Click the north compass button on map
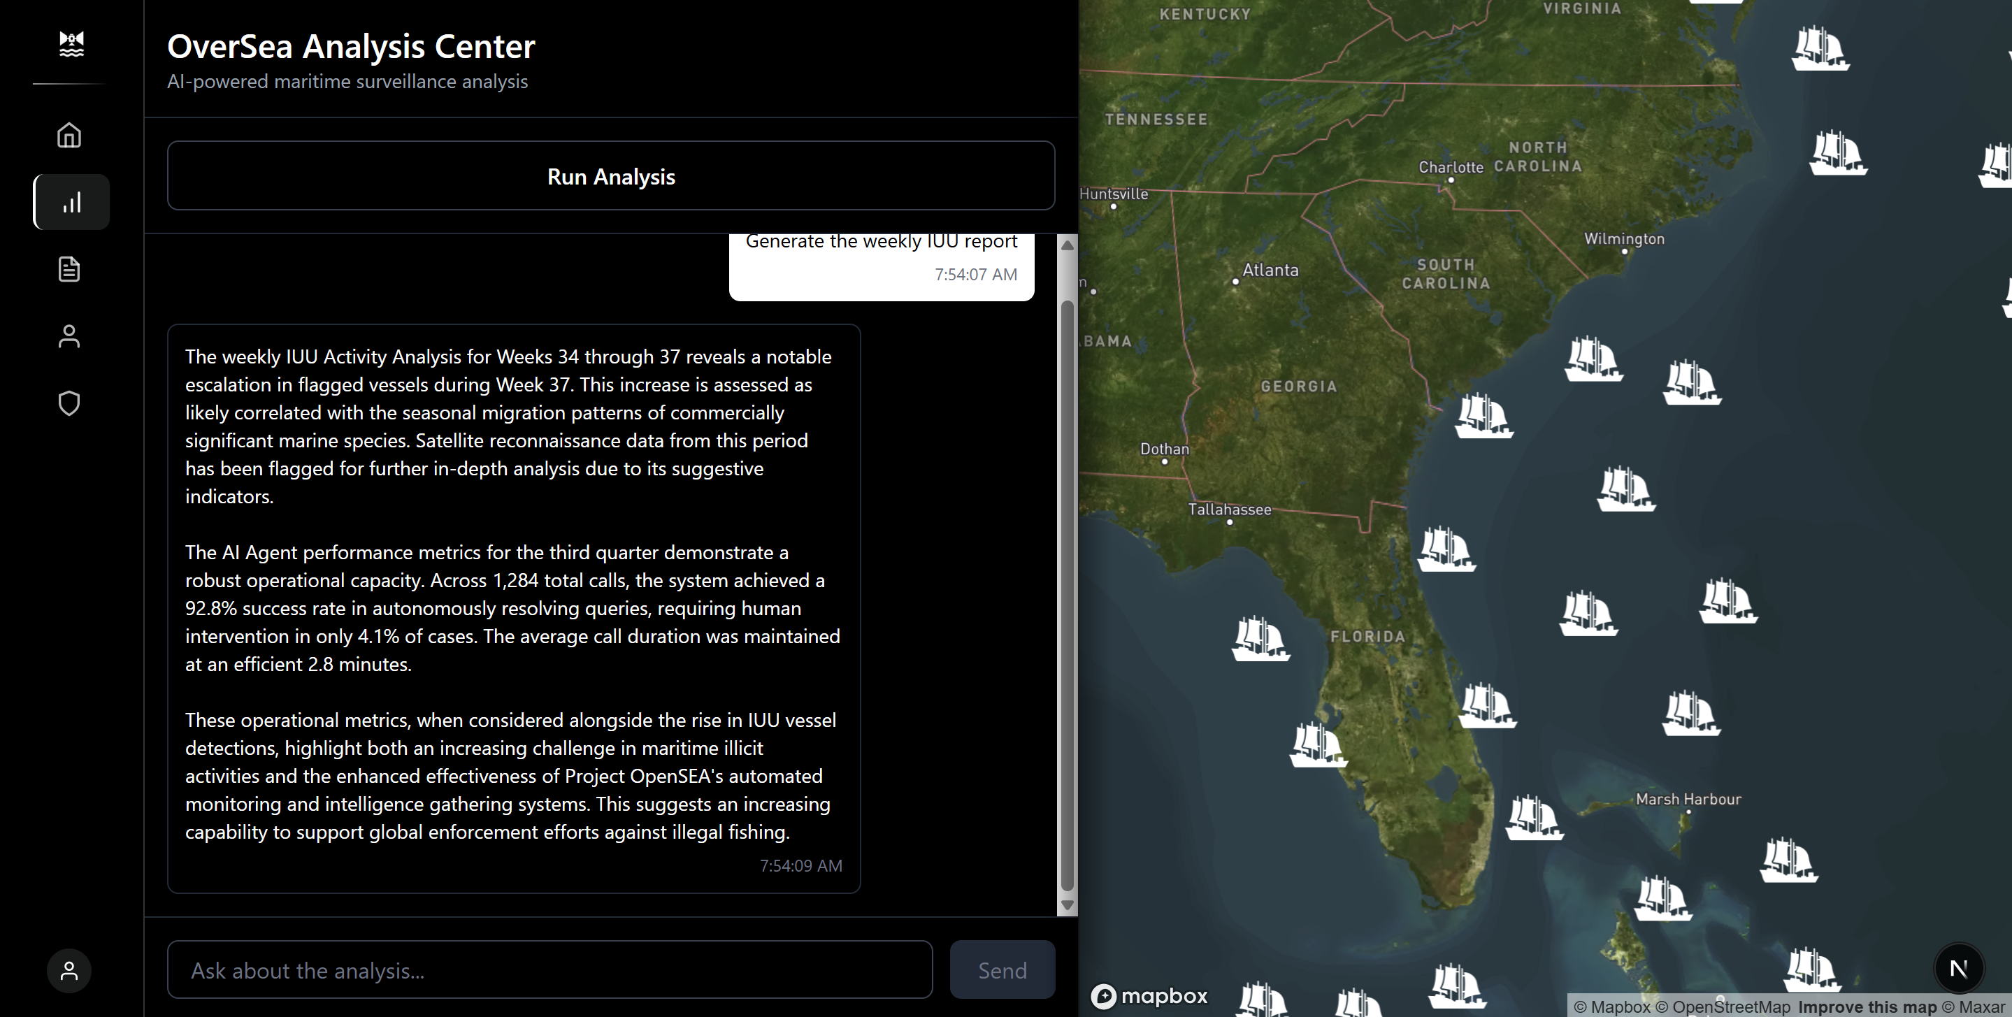 coord(1957,969)
